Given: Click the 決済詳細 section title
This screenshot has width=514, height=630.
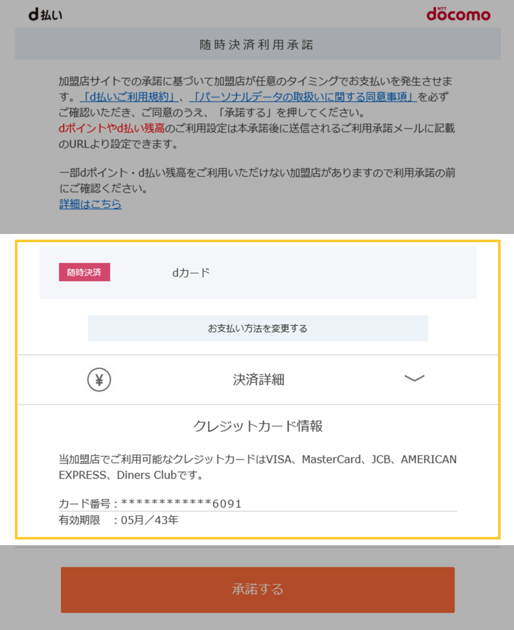Looking at the screenshot, I should coord(259,380).
